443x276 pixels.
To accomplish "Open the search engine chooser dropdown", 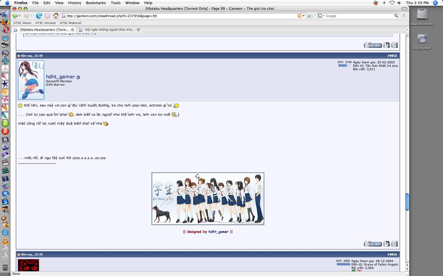I will (x=321, y=16).
